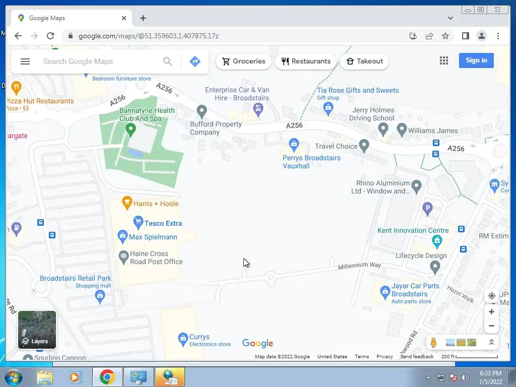Click the search magnifier icon
The height and width of the screenshot is (387, 516).
tap(168, 61)
